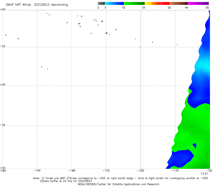
Task: Click the magenta-purple segment of the color bar
Action: click(198, 3)
